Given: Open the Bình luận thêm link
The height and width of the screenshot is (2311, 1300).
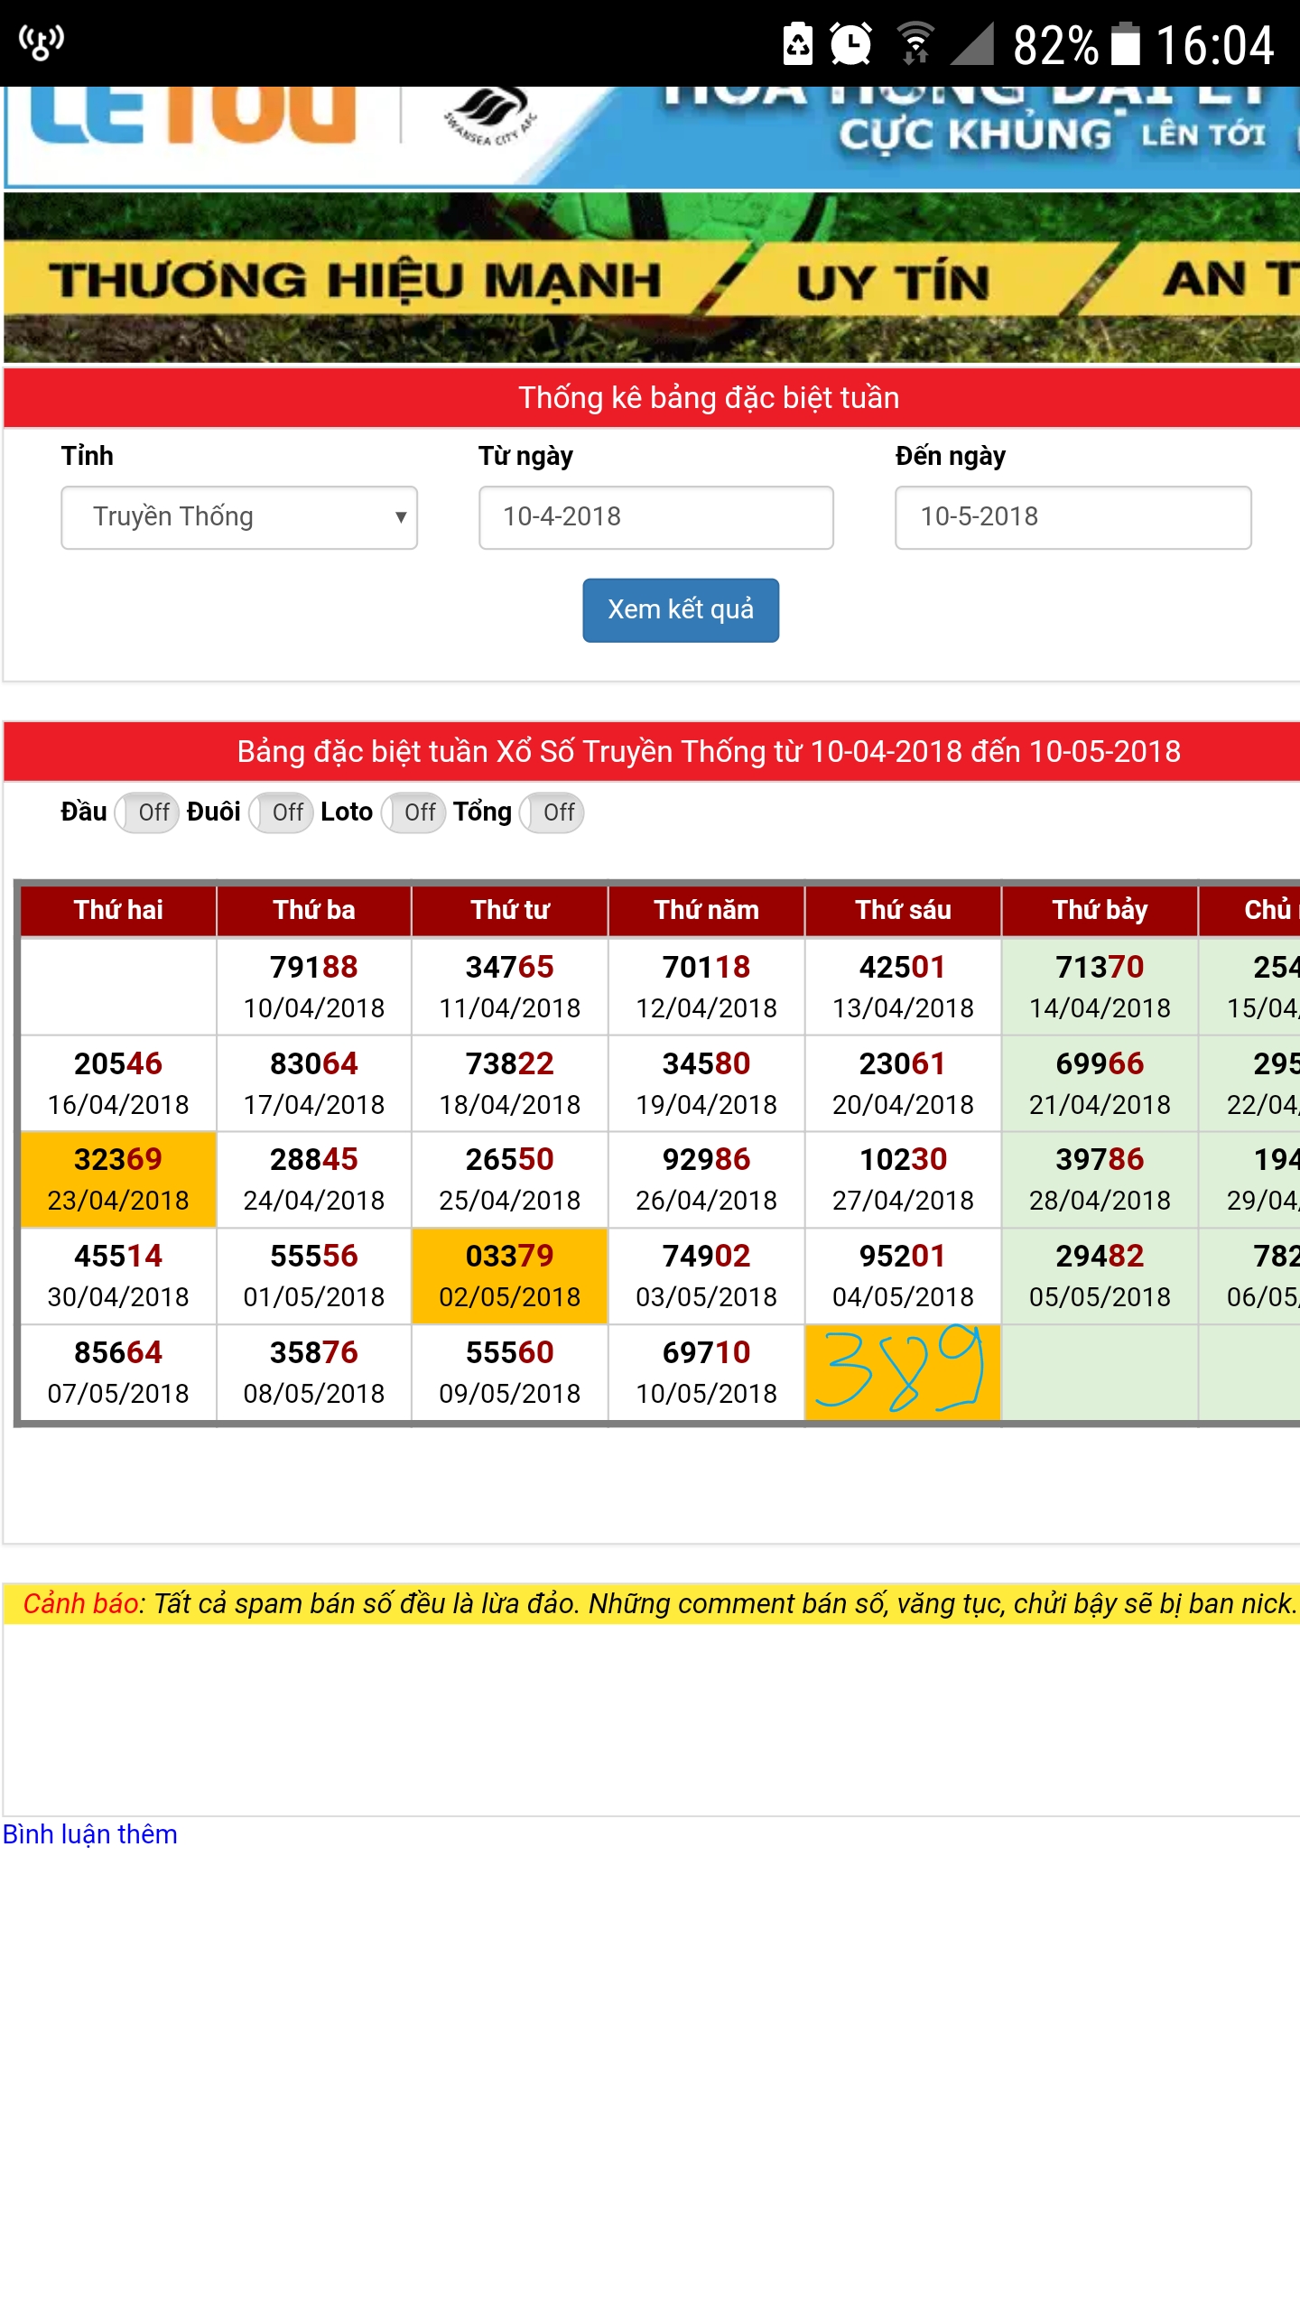Looking at the screenshot, I should [90, 1834].
